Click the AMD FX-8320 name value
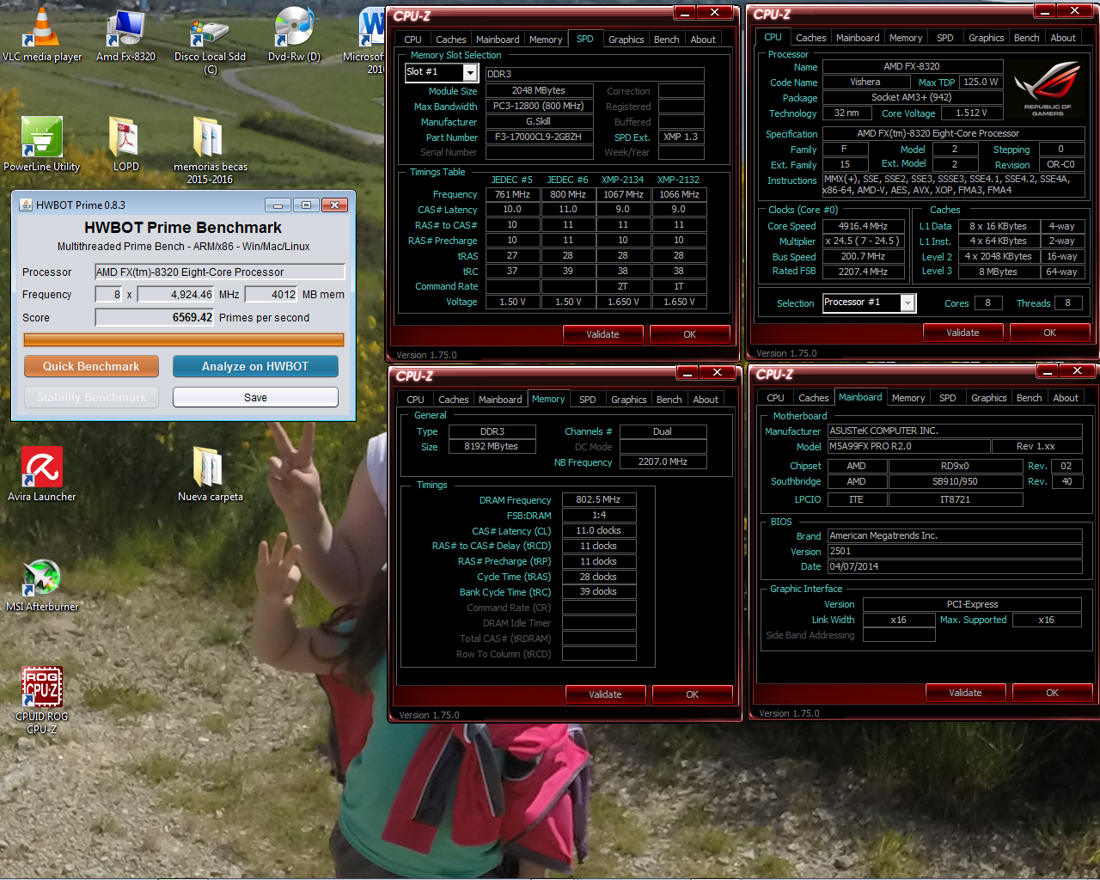This screenshot has height=880, width=1100. (x=913, y=66)
